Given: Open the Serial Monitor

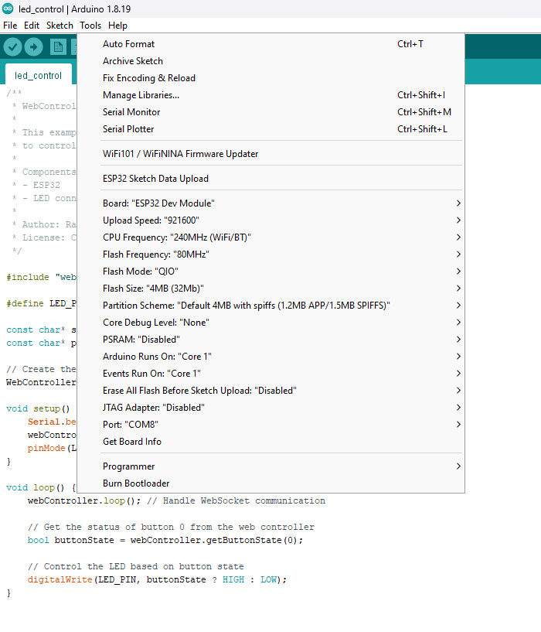Looking at the screenshot, I should (270, 112).
